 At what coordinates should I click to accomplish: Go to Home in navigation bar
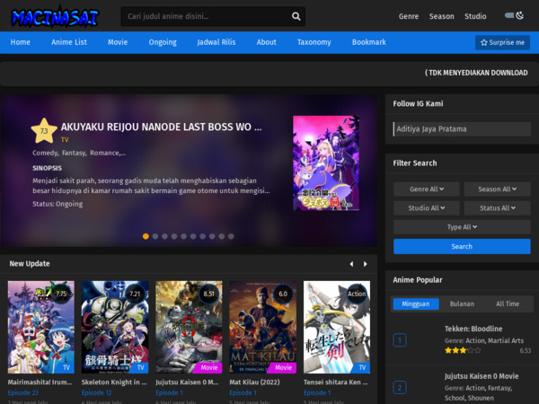click(x=21, y=42)
